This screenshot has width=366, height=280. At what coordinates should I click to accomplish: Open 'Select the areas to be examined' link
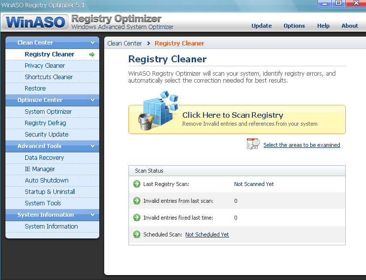[301, 145]
